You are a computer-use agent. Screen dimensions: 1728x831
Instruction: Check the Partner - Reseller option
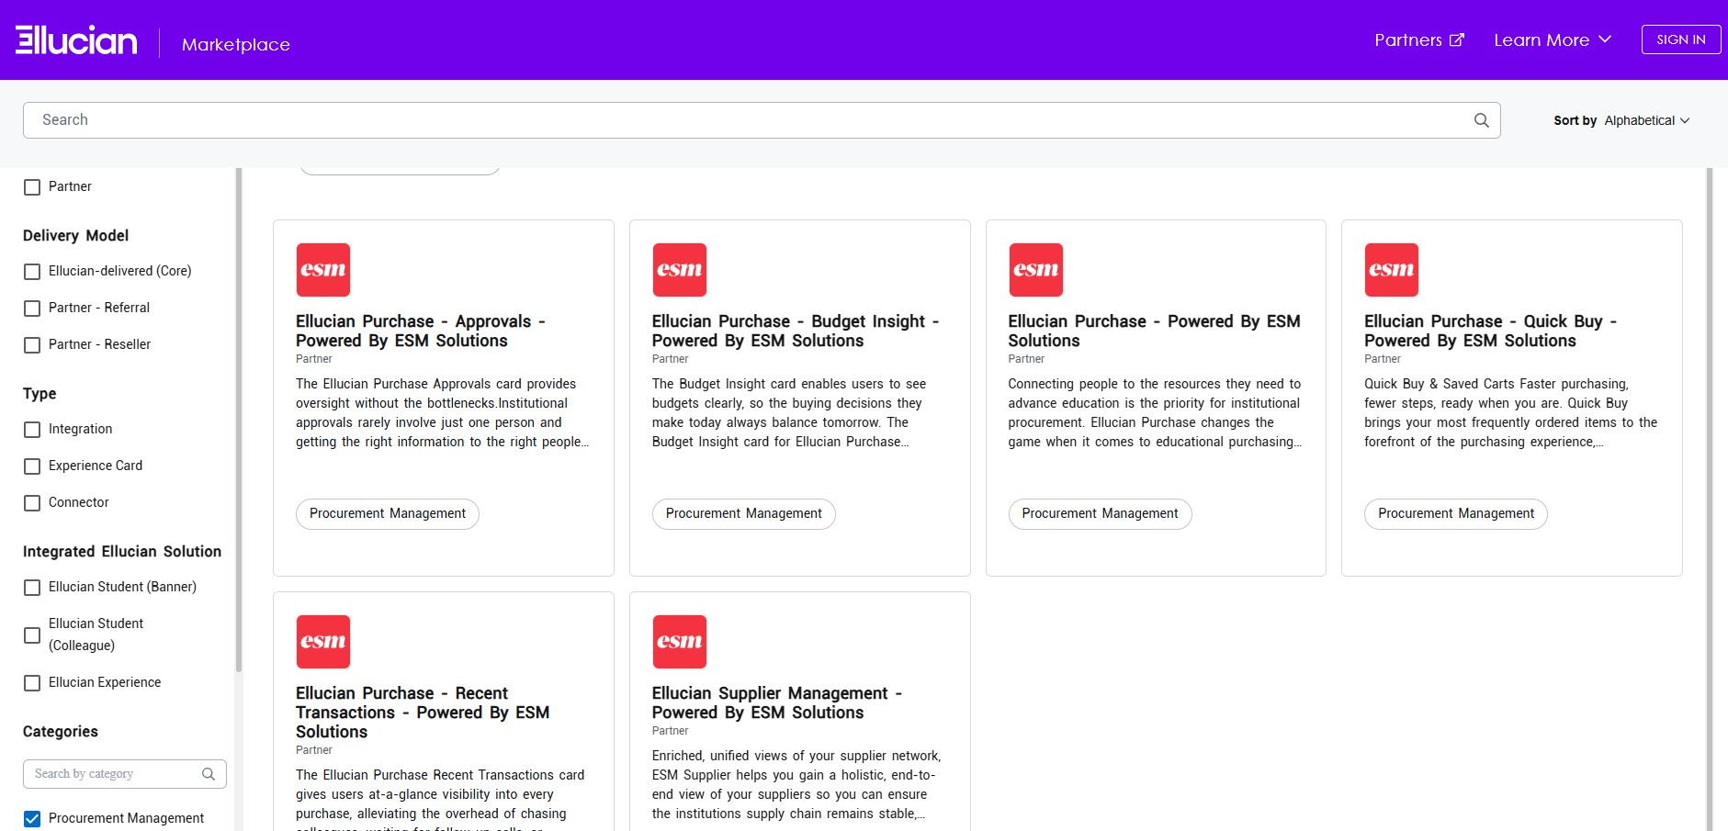pos(32,345)
